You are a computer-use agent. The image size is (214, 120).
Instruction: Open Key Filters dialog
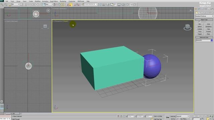point(184,119)
